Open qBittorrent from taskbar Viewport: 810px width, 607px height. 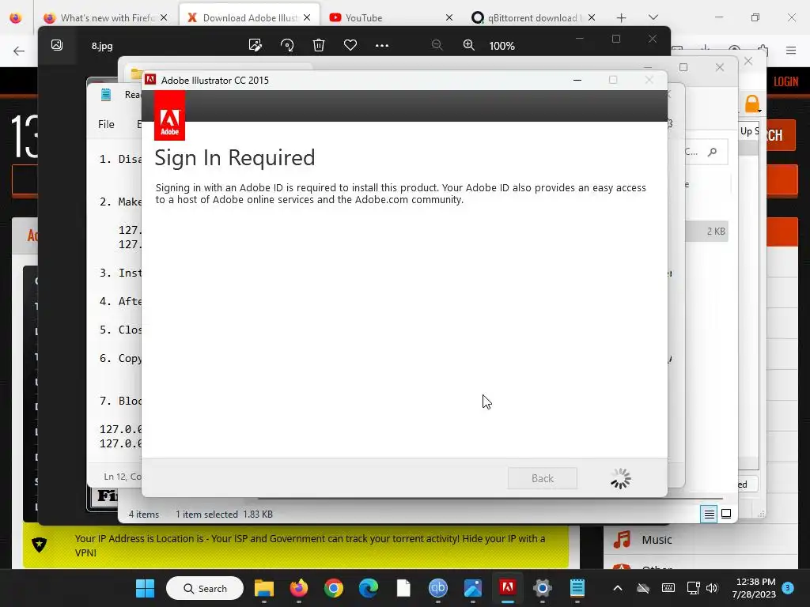[x=438, y=588]
